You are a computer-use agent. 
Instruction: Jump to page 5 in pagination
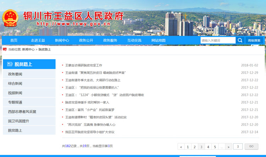tap(215, 147)
